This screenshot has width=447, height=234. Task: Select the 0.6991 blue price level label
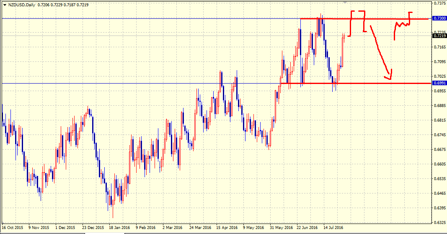[x=439, y=83]
